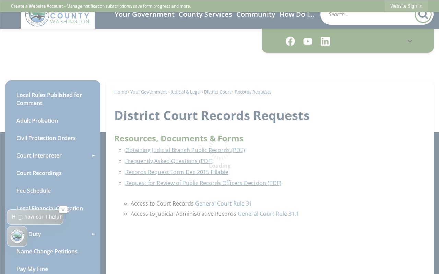Open the Community menu

256,14
